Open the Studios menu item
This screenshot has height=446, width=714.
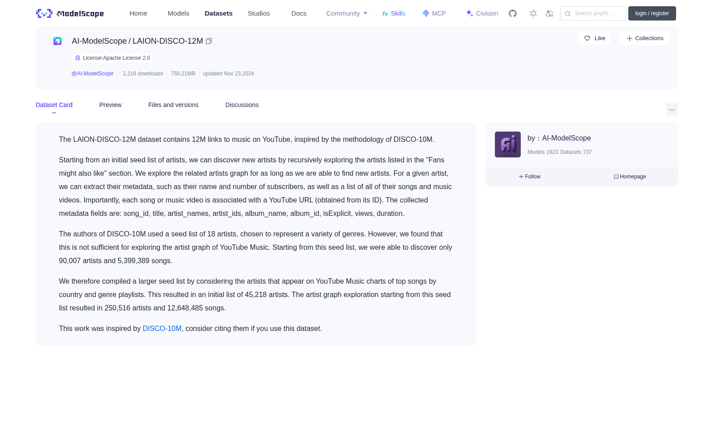point(259,13)
